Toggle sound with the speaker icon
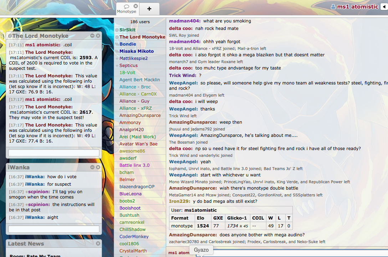388x257 pixels. 384,7
